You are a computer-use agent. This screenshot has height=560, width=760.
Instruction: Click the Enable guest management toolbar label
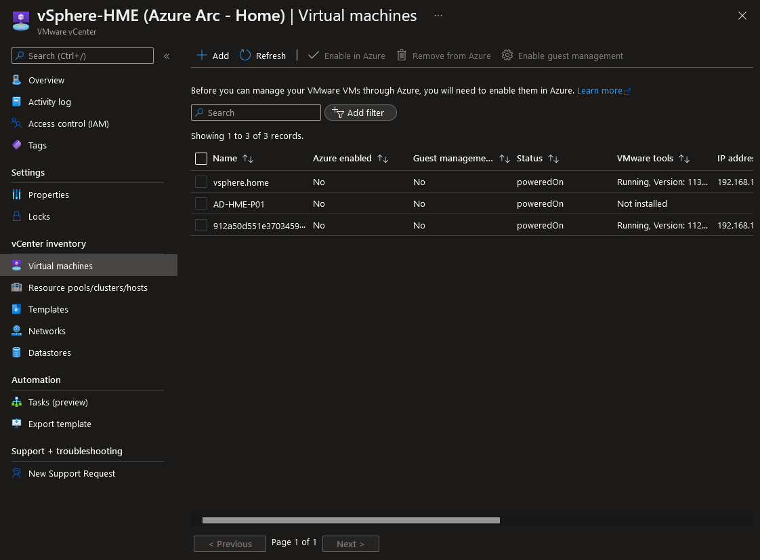[570, 56]
